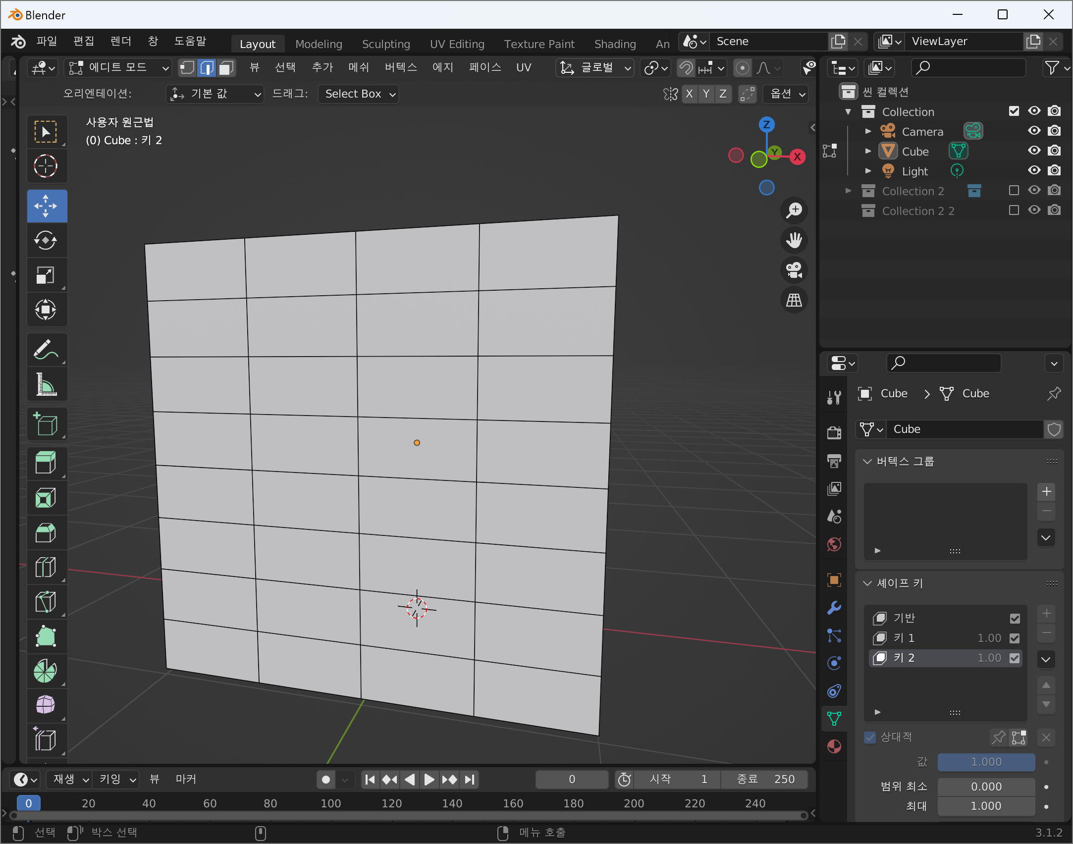The width and height of the screenshot is (1073, 844).
Task: Select the Smooth tool
Action: coord(46,704)
